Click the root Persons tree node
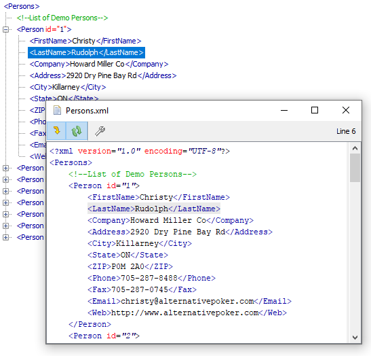Screen dimensions: 371x356 [x=22, y=6]
